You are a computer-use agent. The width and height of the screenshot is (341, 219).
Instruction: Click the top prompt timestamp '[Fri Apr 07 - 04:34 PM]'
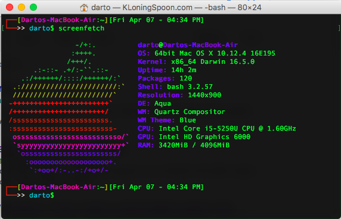tap(156, 20)
